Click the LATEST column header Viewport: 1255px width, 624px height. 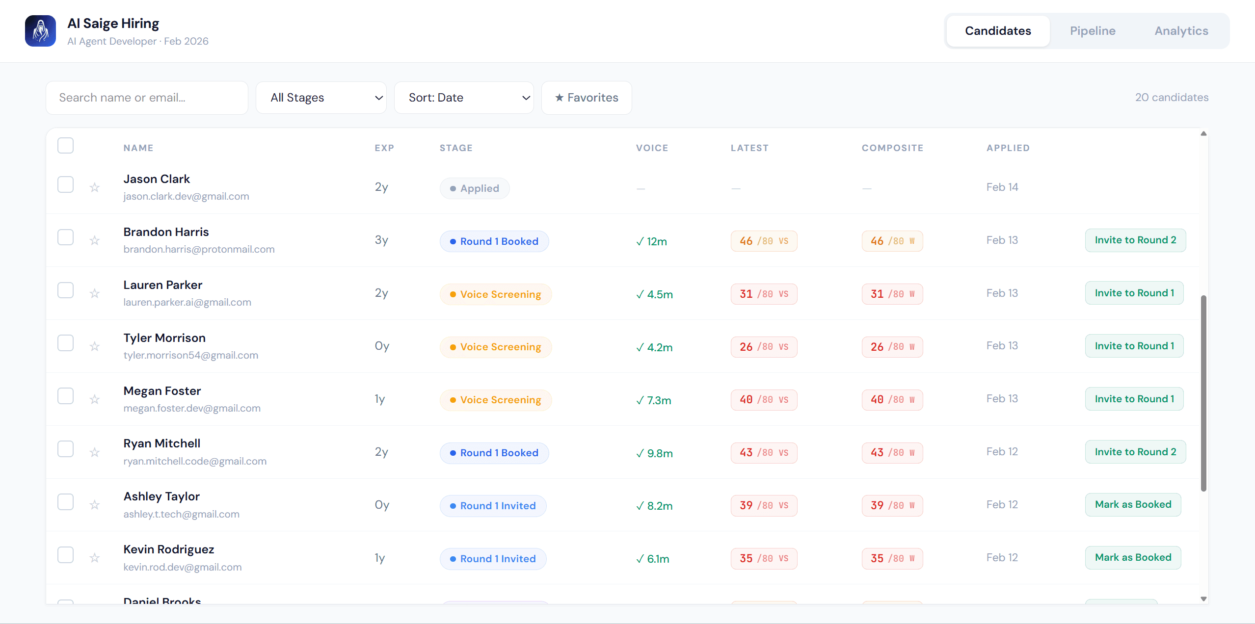(x=749, y=148)
